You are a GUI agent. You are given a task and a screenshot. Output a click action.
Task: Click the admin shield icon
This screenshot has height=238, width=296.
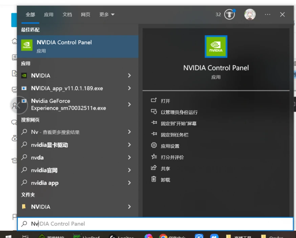click(154, 111)
